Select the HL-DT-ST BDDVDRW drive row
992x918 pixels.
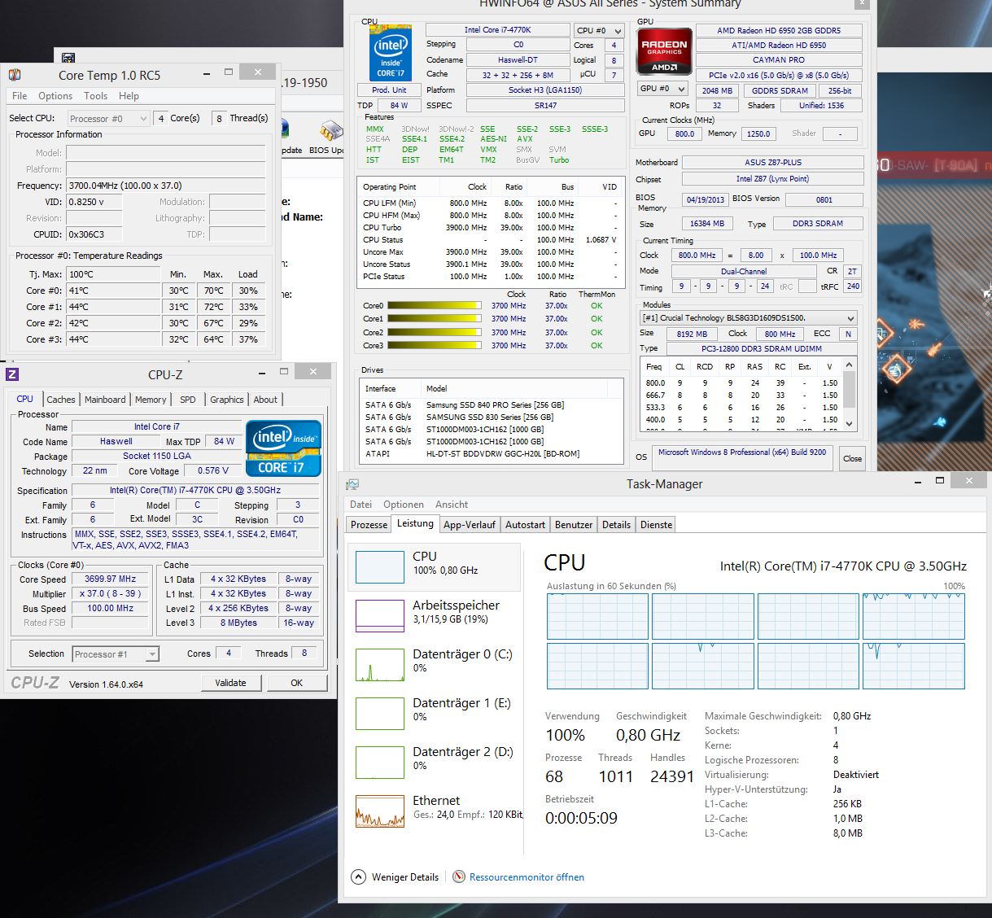(x=492, y=453)
